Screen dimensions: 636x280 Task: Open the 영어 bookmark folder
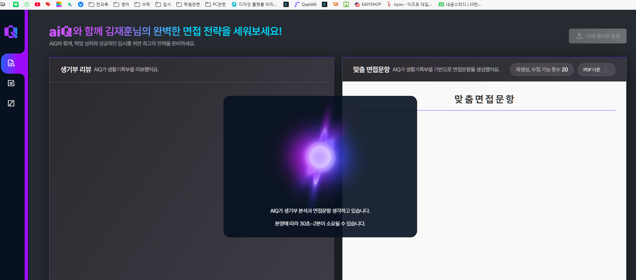click(121, 4)
